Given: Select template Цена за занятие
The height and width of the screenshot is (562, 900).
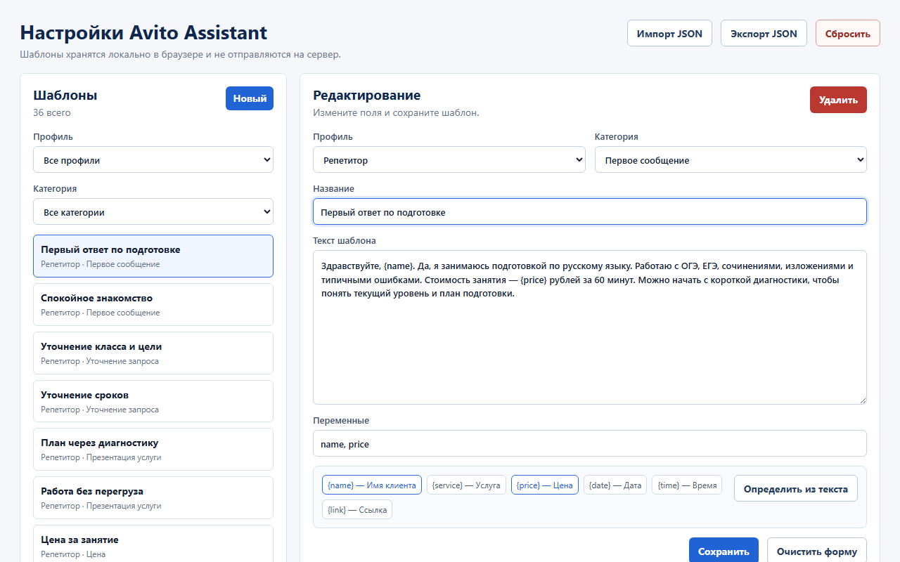Looking at the screenshot, I should (153, 544).
